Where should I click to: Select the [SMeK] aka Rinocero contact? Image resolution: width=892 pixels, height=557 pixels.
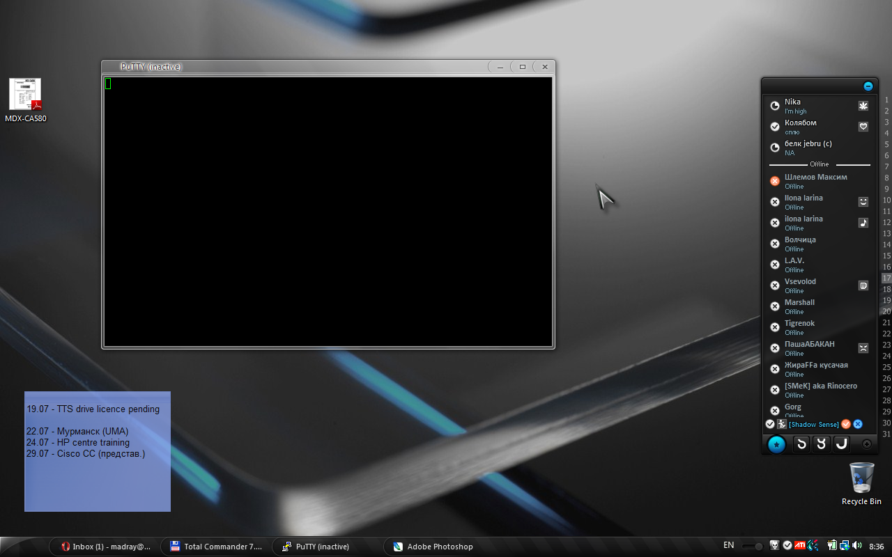pyautogui.click(x=821, y=386)
